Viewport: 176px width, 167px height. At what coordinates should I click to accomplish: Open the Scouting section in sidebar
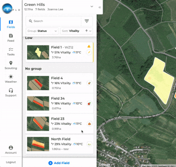click(11, 65)
